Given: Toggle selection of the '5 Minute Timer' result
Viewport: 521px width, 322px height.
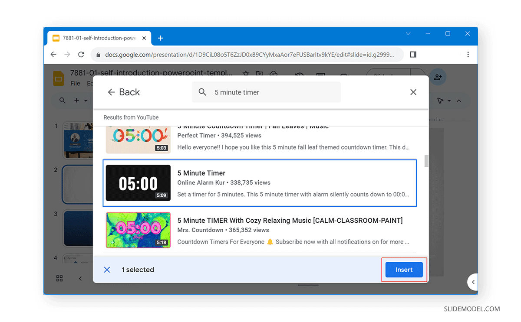Looking at the screenshot, I should (260, 183).
